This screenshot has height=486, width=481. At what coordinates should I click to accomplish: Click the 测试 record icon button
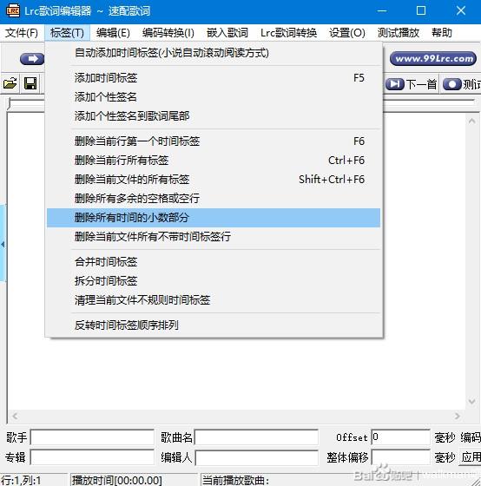point(461,84)
